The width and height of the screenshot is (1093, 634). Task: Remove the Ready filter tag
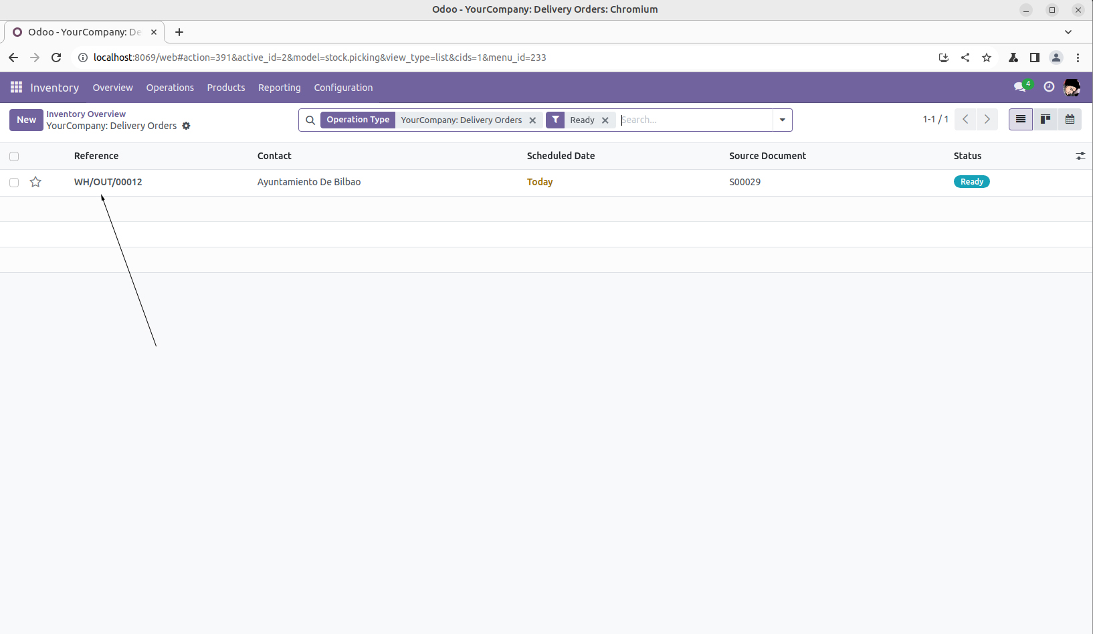[x=605, y=120]
